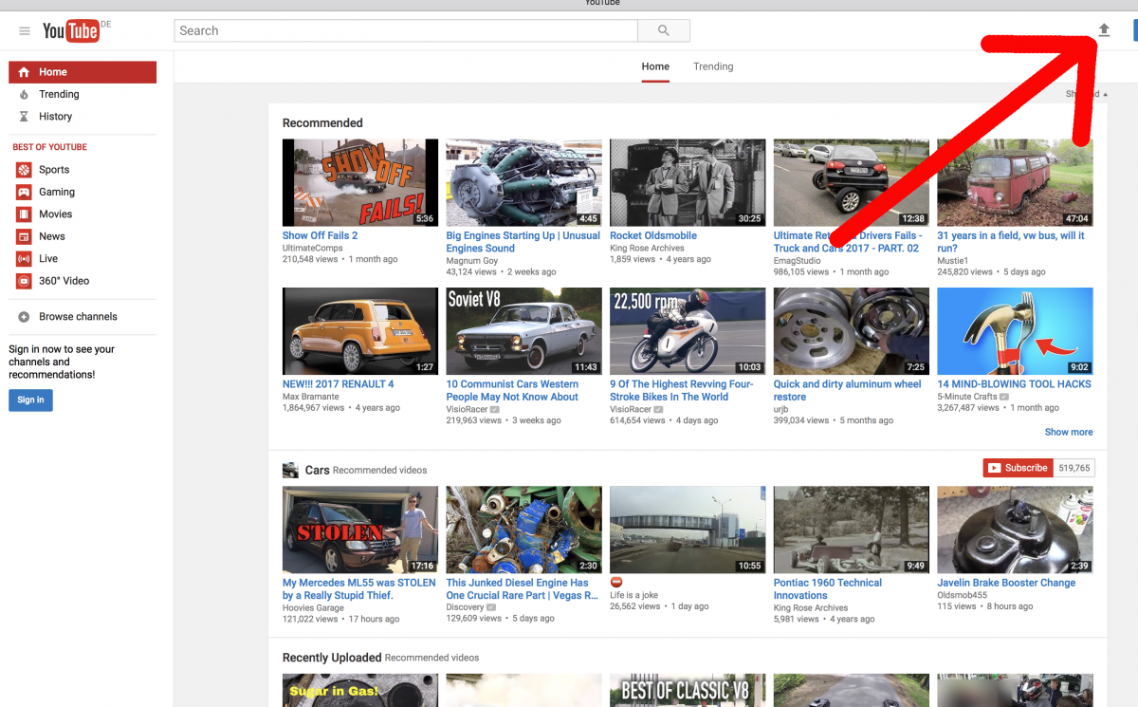1138x707 pixels.
Task: Click the YouTube logo
Action: (71, 31)
